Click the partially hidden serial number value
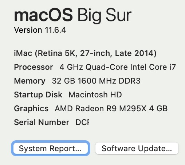The width and height of the screenshot is (185, 165). tap(82, 122)
